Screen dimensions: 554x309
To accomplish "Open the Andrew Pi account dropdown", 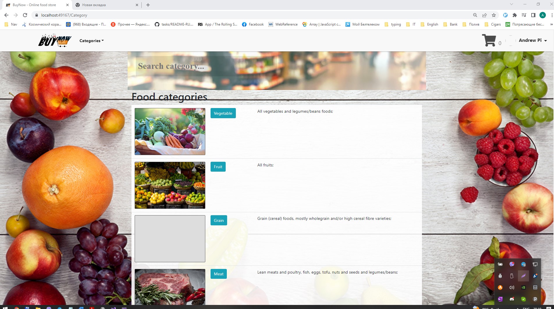I will [532, 40].
